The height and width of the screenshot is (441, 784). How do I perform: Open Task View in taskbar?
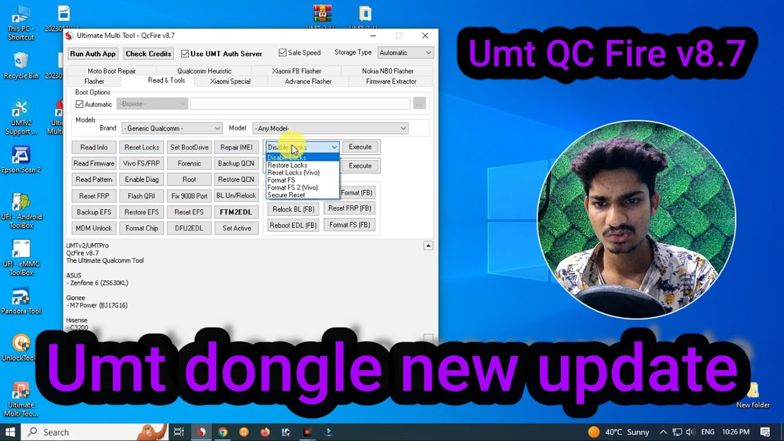pos(178,432)
